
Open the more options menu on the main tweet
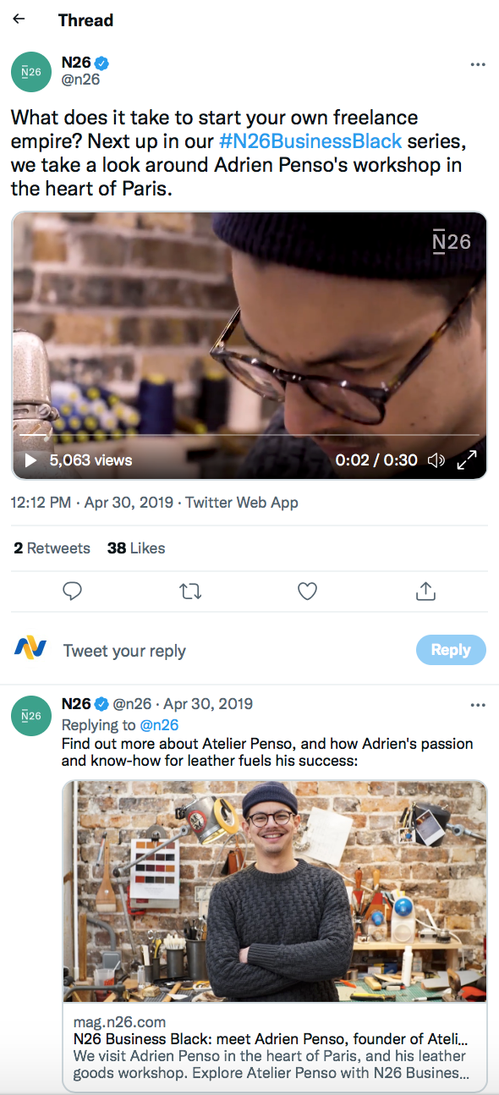(x=479, y=64)
